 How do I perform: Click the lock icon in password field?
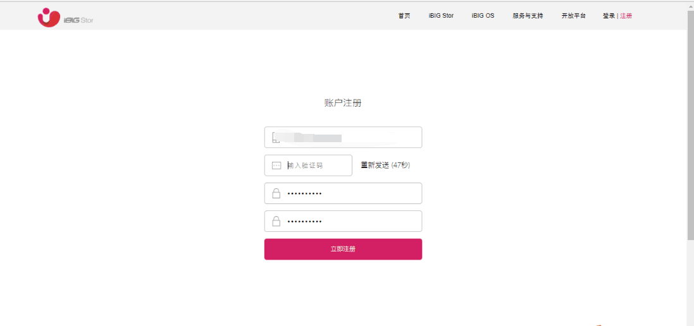(x=276, y=193)
